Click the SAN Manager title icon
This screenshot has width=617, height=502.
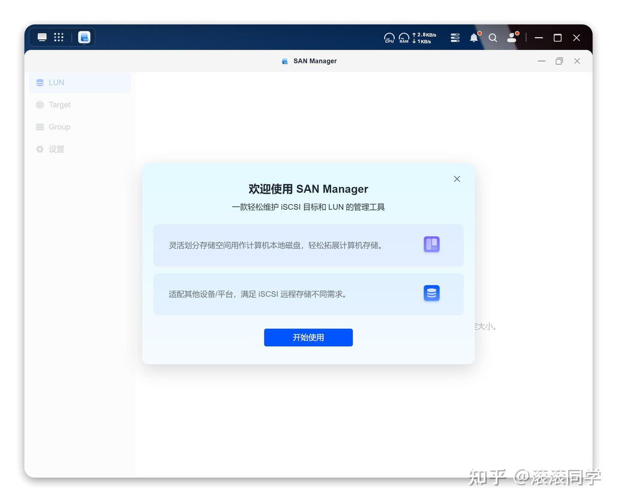point(285,61)
